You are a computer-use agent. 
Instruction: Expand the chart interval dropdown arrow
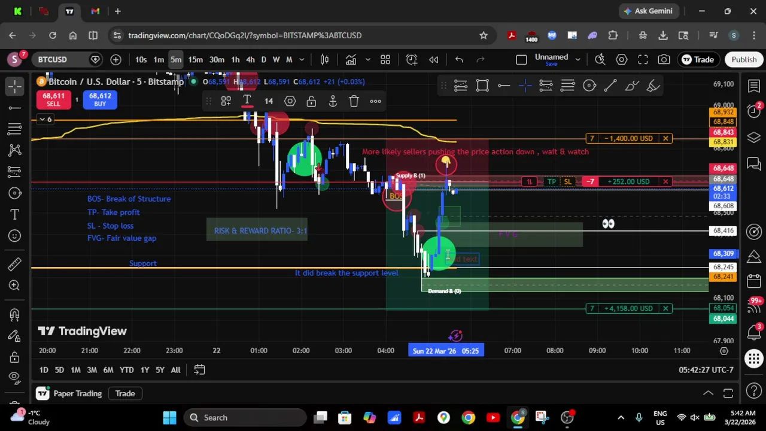[x=302, y=59]
